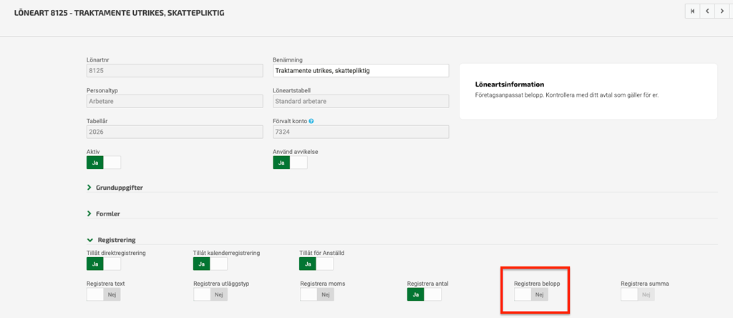Toggle Tillåt för Anställd
This screenshot has height=318, width=733.
316,264
